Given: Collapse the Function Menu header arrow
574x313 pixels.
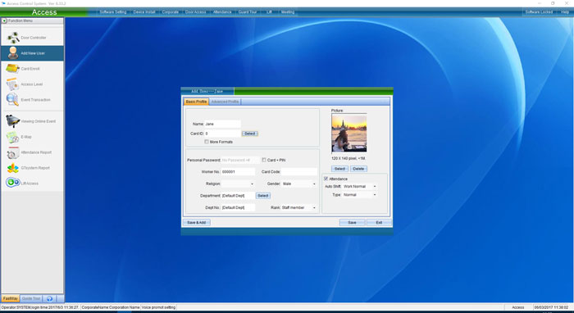Looking at the screenshot, I should [x=4, y=20].
